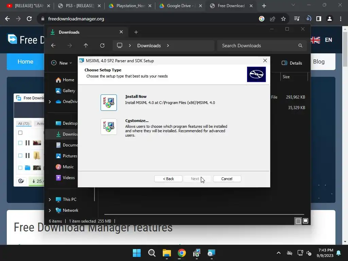Open Desktop in Explorer sidebar
The height and width of the screenshot is (261, 348).
tap(66, 123)
